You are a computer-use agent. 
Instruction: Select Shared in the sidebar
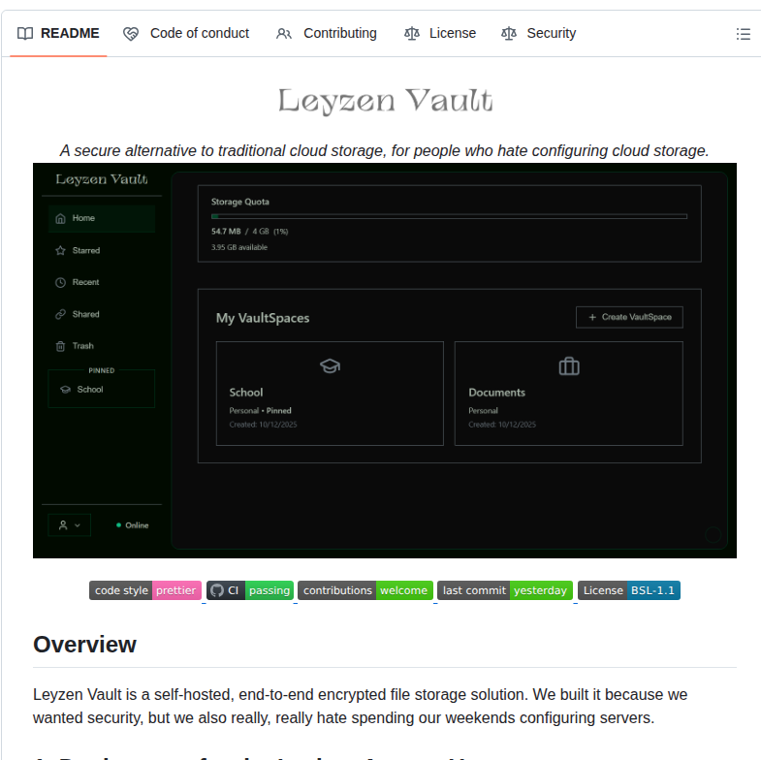point(102,314)
